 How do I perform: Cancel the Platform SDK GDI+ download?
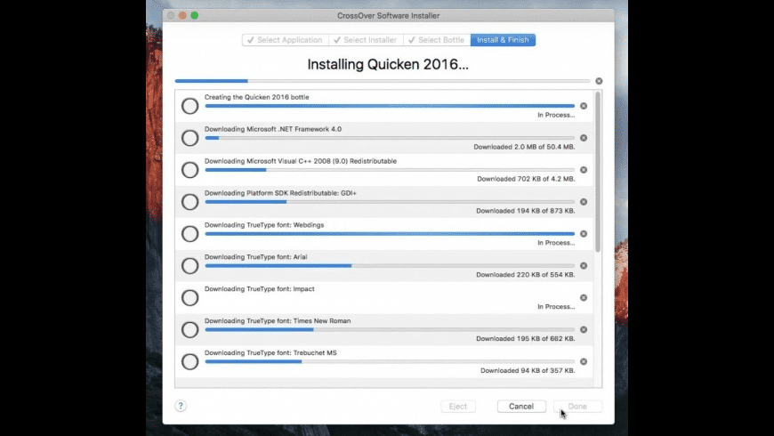[584, 201]
